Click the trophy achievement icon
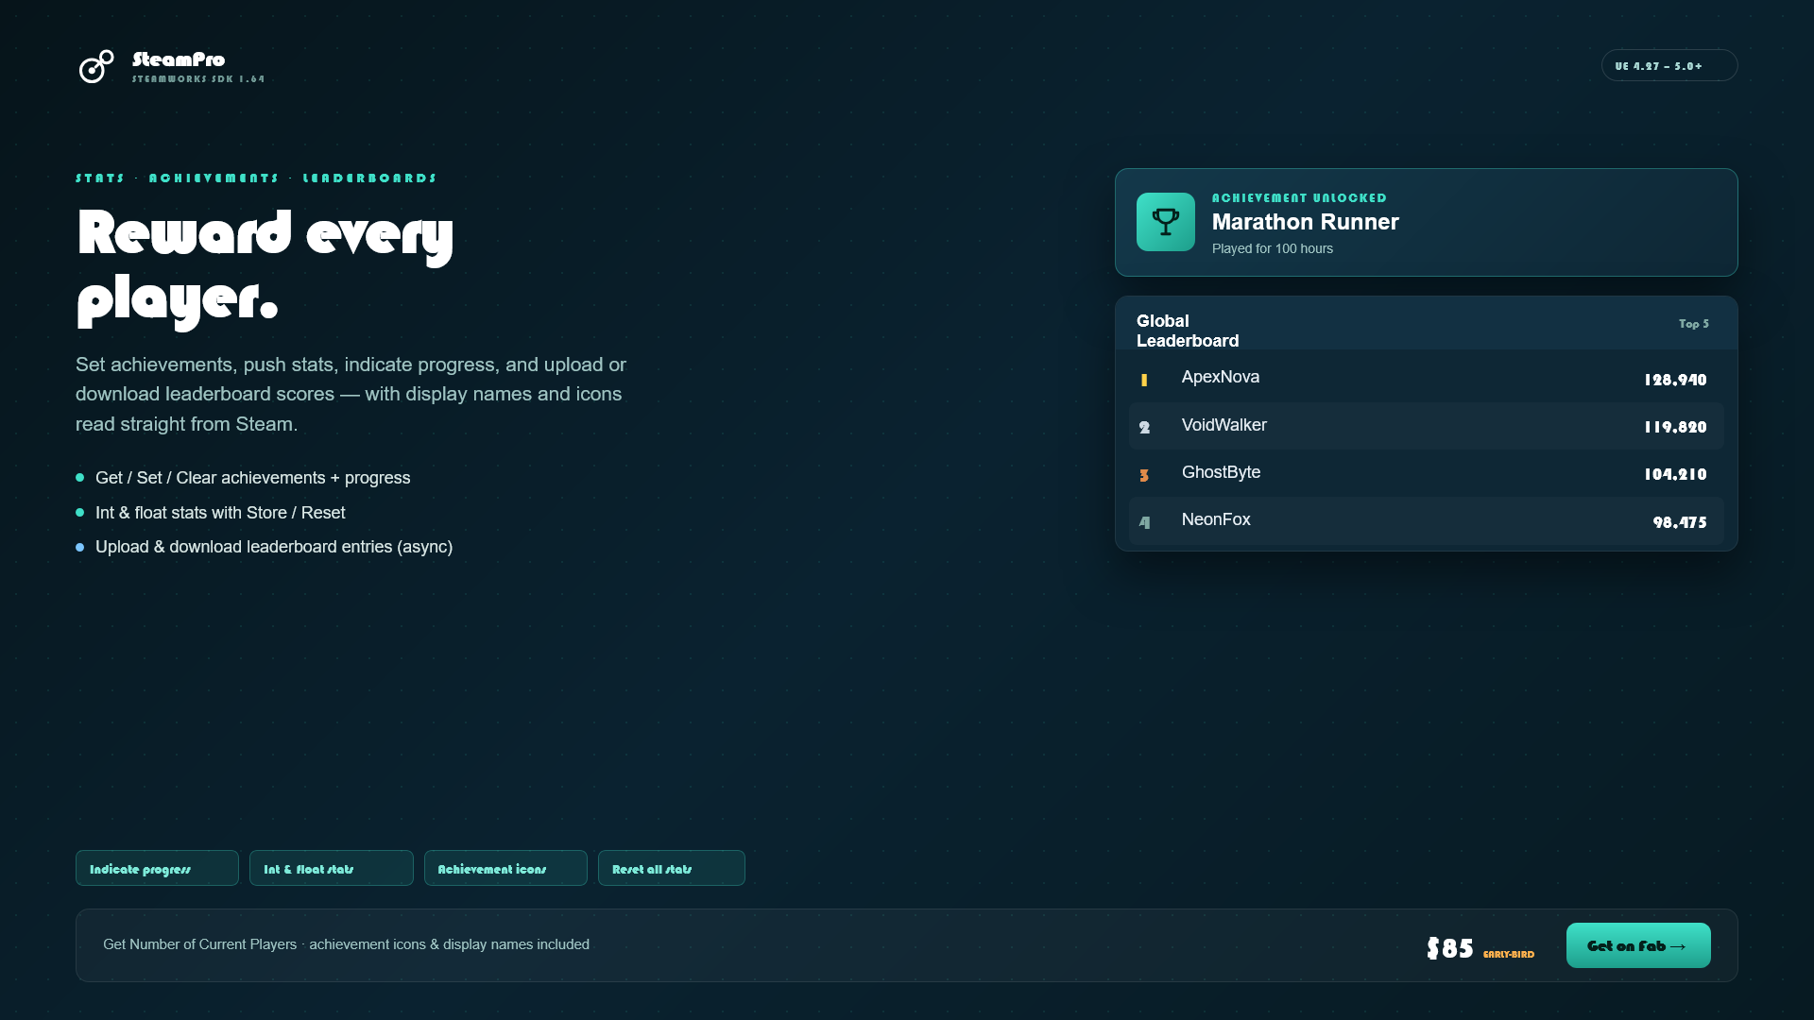 pyautogui.click(x=1165, y=222)
